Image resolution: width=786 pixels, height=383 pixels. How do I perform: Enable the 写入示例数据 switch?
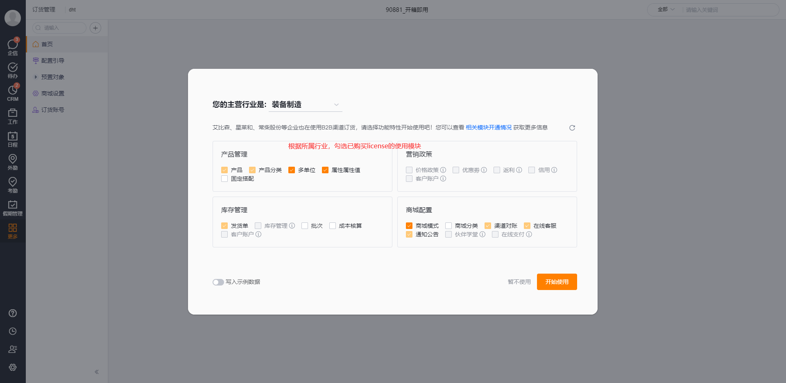pos(218,282)
